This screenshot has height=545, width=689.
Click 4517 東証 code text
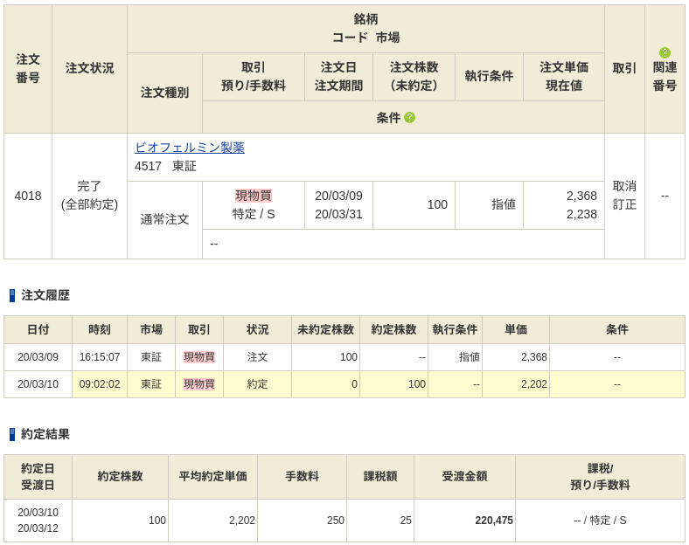(x=165, y=166)
